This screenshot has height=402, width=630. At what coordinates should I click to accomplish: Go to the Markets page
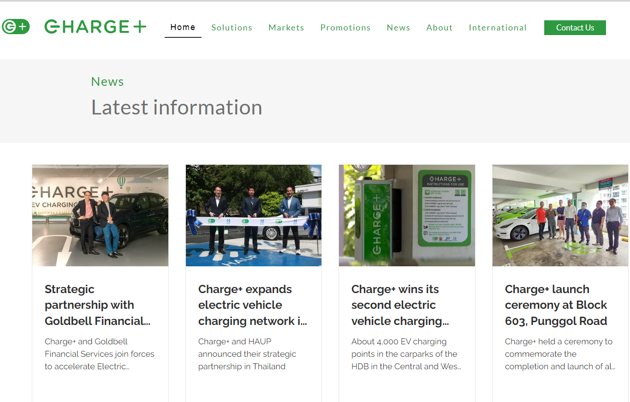coord(286,28)
